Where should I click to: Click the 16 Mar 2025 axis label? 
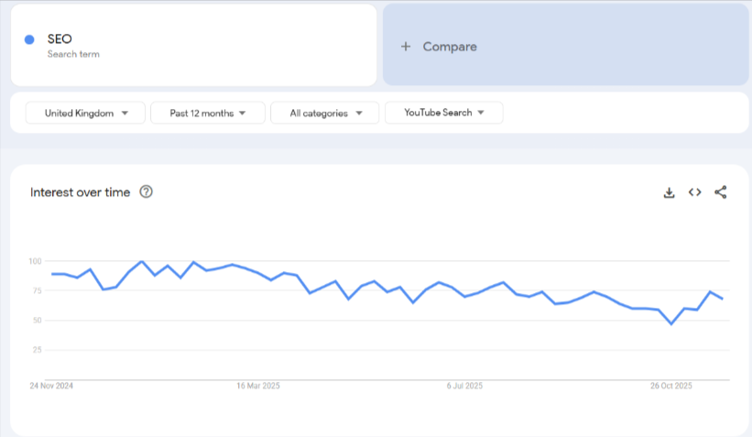point(258,386)
